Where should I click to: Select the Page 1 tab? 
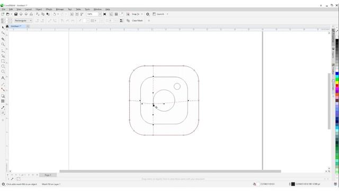pos(48,175)
